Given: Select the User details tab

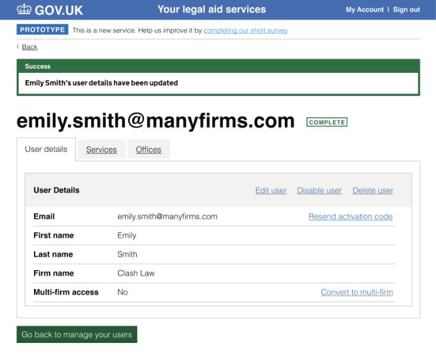Looking at the screenshot, I should (x=46, y=149).
